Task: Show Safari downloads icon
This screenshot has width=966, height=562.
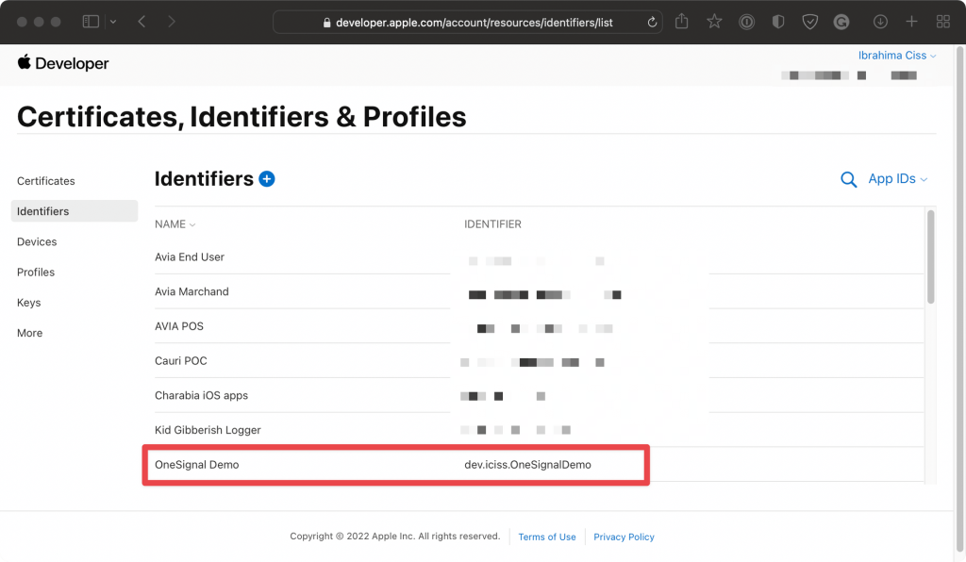Action: pos(880,22)
